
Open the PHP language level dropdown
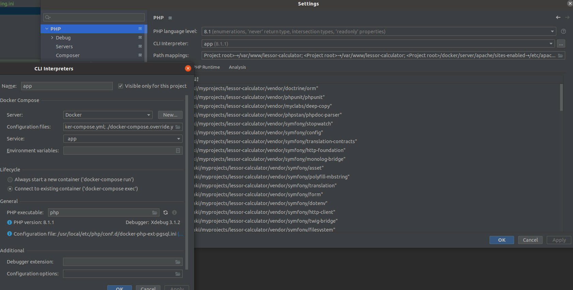tap(378, 32)
